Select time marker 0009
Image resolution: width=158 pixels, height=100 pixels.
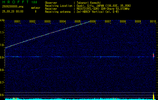pos(138,21)
